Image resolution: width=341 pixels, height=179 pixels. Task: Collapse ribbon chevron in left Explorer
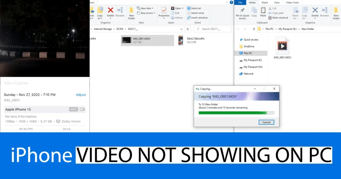[227, 2]
